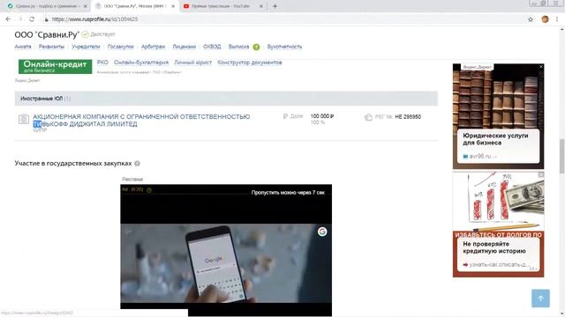Click the ООО "Сравни.Ру" heading
565x317 pixels.
47,34
